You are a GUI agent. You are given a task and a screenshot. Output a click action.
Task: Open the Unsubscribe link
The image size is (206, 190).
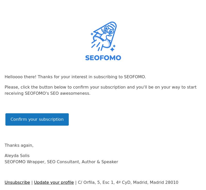coord(17,182)
